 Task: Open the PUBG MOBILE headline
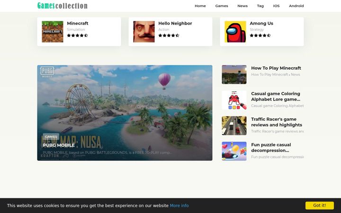click(59, 145)
